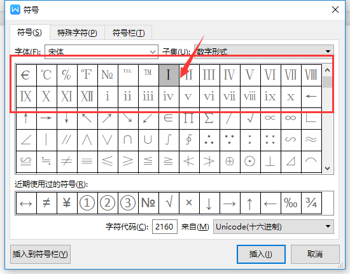Select the Roman numeral Ⅳ symbol
Viewport: 350px width, 274px height.
tap(230, 75)
